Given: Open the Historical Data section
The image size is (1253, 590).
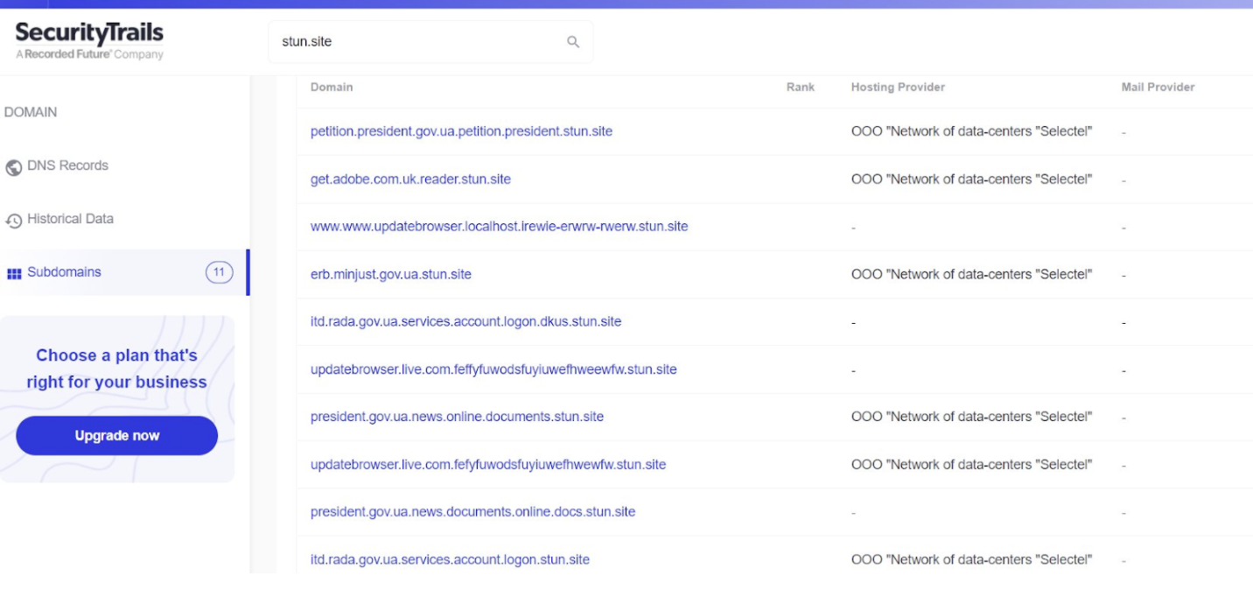Looking at the screenshot, I should (x=70, y=219).
